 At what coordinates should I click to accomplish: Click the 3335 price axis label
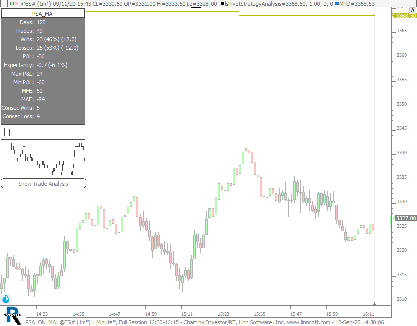click(402, 177)
